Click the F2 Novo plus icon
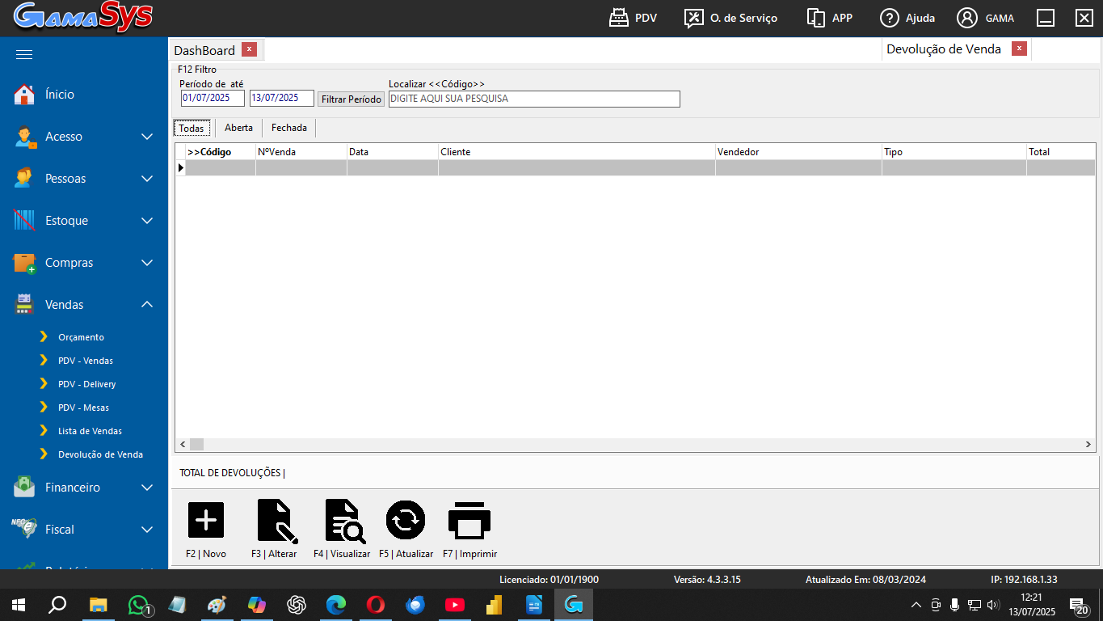 pos(206,520)
